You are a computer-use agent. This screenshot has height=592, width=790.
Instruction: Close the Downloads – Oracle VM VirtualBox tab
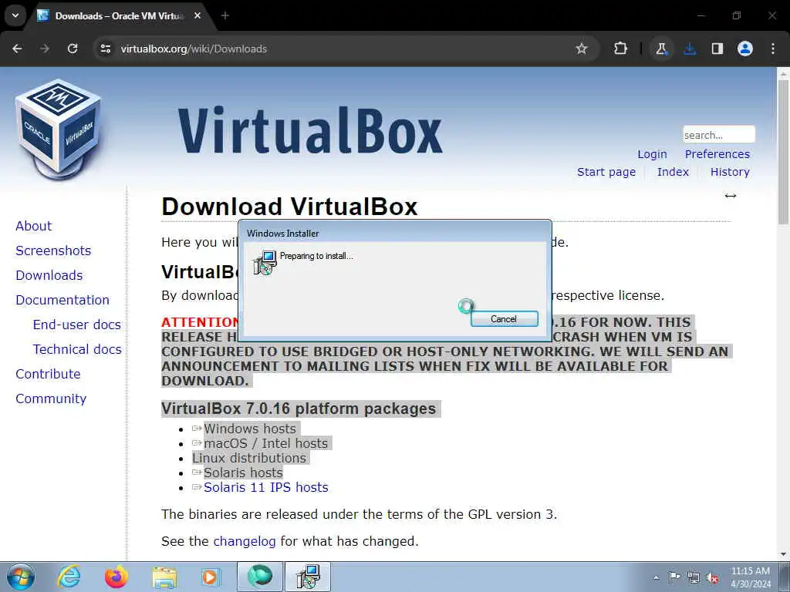pyautogui.click(x=197, y=15)
